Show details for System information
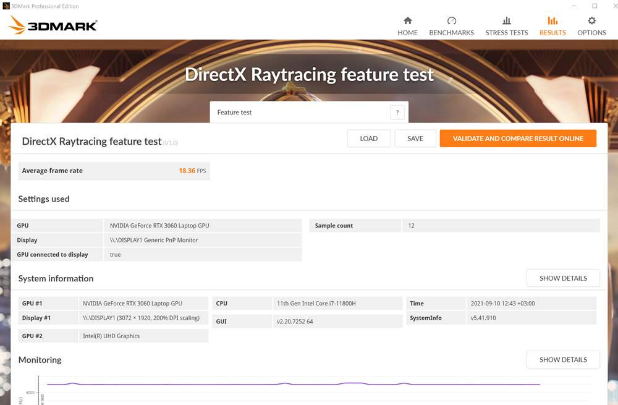 563,278
